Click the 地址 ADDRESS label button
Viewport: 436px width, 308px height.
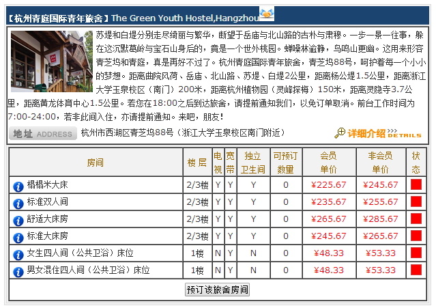tap(43, 134)
